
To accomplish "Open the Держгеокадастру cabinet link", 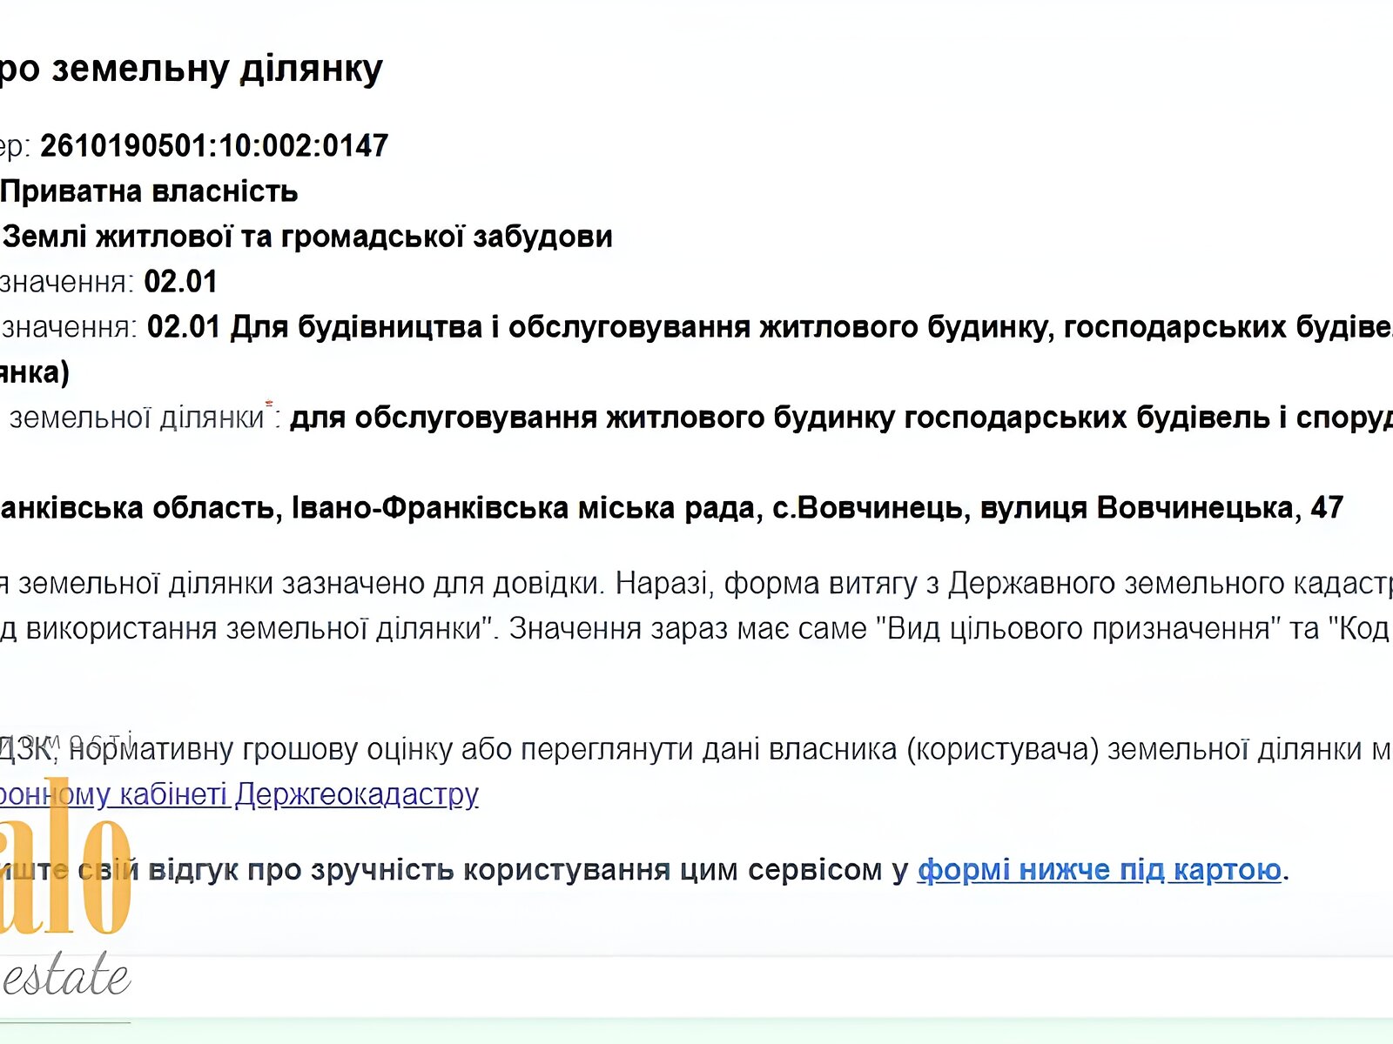I will point(239,794).
